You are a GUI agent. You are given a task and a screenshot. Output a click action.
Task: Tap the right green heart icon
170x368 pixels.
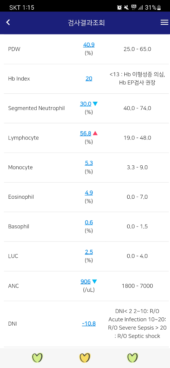click(x=133, y=358)
